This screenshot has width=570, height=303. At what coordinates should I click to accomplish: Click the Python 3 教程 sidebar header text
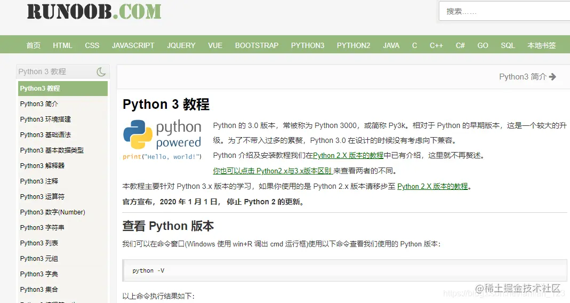coord(42,71)
